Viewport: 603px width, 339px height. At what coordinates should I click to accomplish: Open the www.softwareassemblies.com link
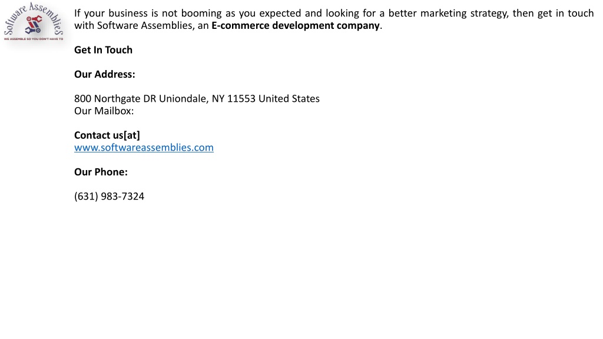point(144,148)
